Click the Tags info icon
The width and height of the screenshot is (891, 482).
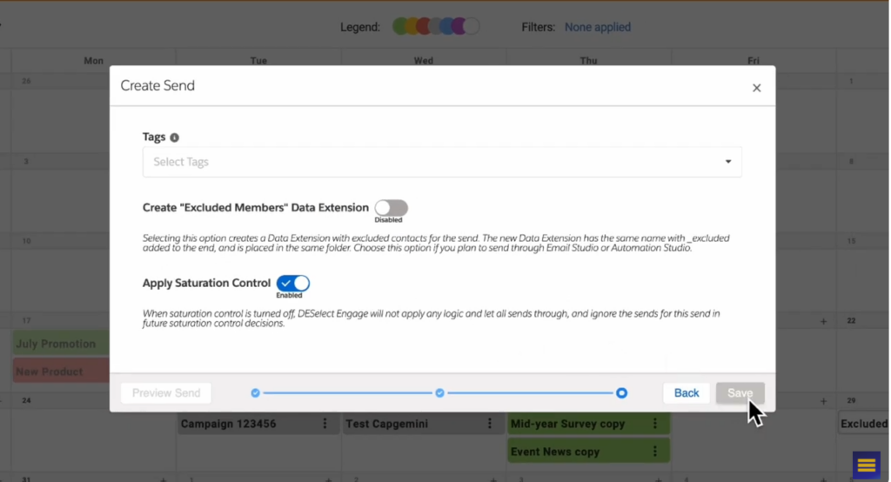[174, 137]
